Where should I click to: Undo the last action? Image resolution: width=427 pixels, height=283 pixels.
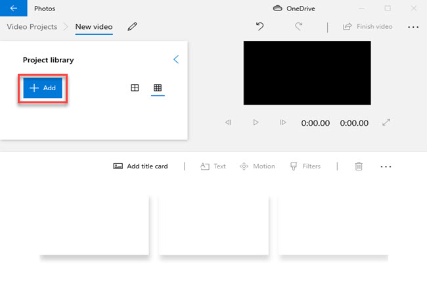[259, 27]
